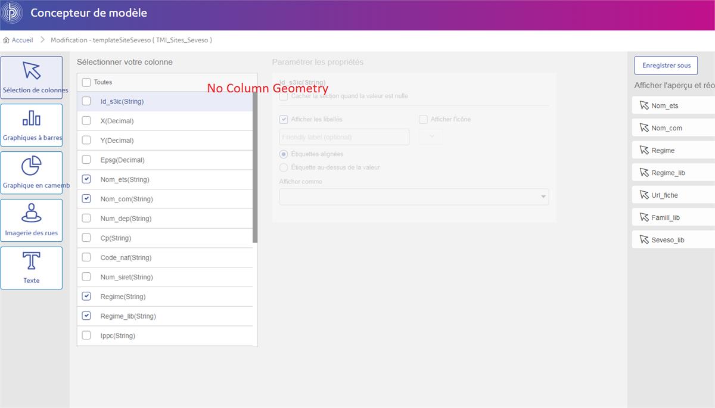715x408 pixels.
Task: Click the Modification - templateSiteSeveso breadcrumb
Action: click(131, 40)
